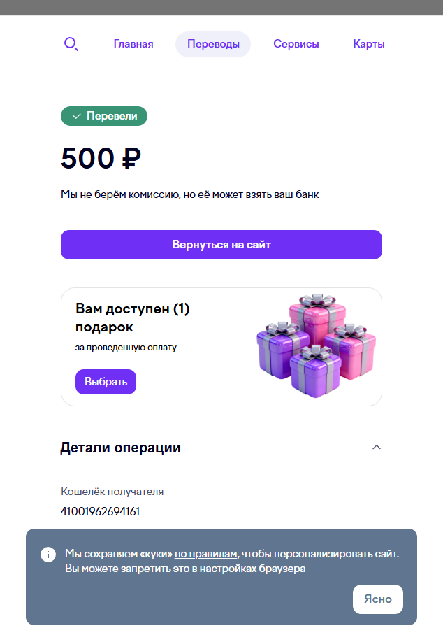Viewport: 443px width, 635px height.
Task: Go to the Карты tab
Action: point(368,43)
